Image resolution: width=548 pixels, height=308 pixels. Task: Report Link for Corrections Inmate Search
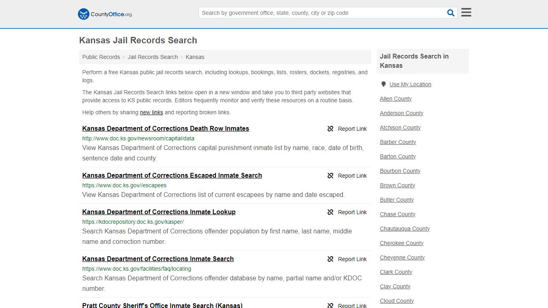[352, 259]
